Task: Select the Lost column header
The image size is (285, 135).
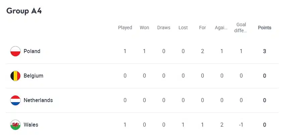Action: [x=183, y=28]
